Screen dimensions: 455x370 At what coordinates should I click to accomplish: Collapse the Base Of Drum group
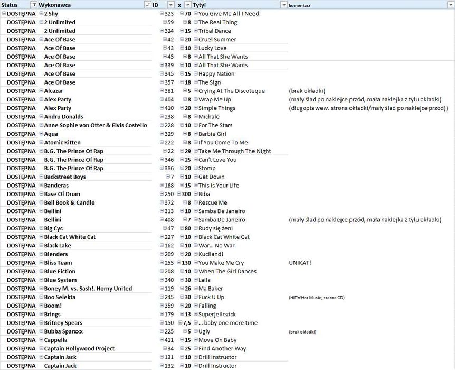[x=41, y=194]
